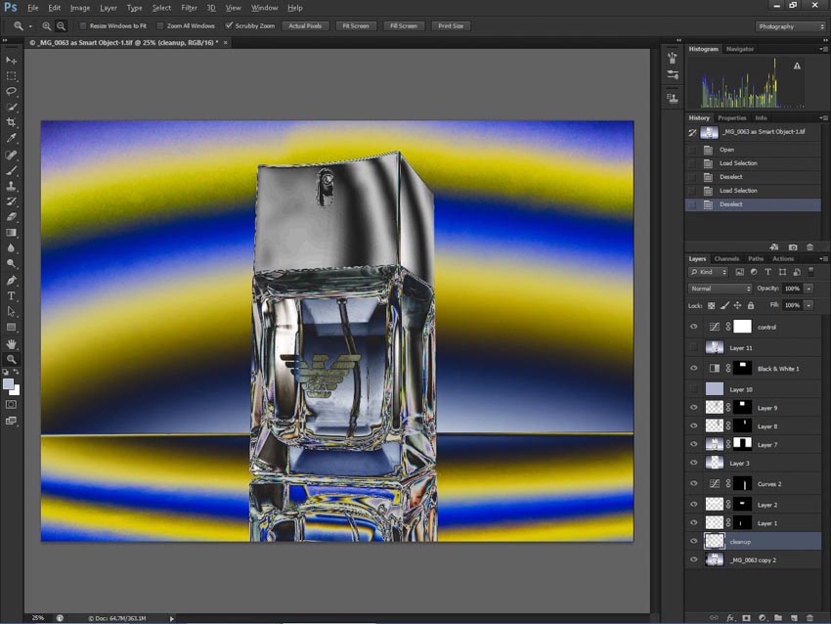Open the Kind layer filter dropdown
This screenshot has height=624, width=831.
coord(709,272)
